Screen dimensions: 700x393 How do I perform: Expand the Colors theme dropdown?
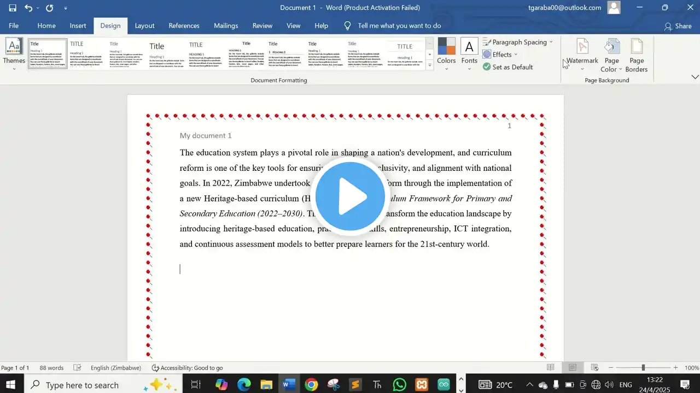(x=446, y=69)
